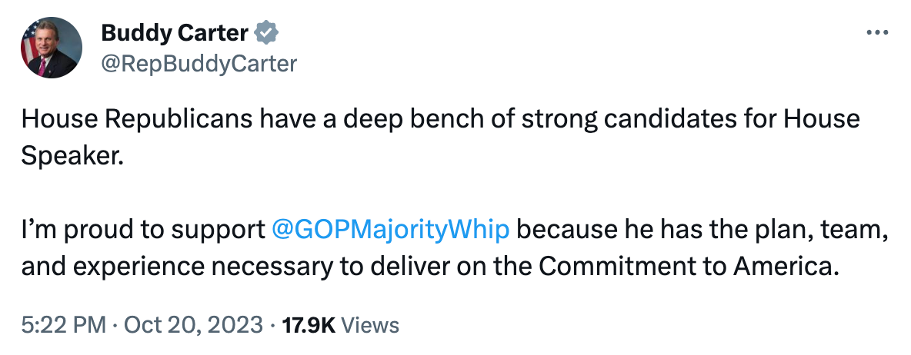Open the @RepBuddyCarter handle
Image resolution: width=911 pixels, height=355 pixels.
(199, 63)
